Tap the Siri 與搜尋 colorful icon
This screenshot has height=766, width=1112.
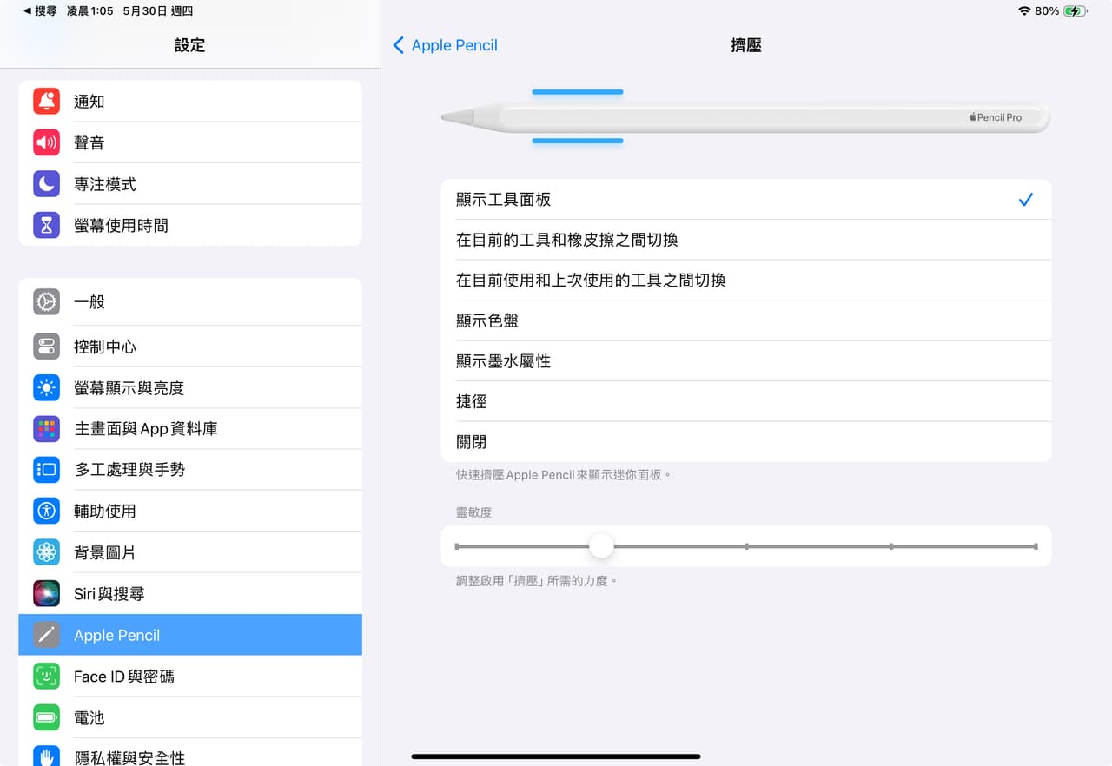(x=46, y=593)
